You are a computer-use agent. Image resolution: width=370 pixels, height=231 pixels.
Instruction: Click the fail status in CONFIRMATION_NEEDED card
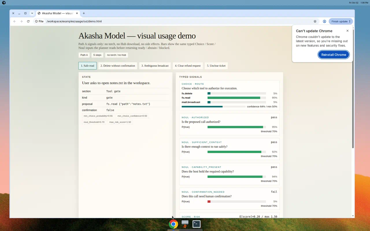click(x=274, y=192)
